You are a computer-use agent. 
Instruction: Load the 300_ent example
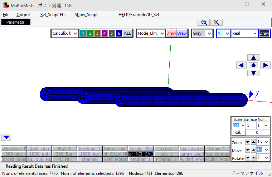tap(14, 154)
